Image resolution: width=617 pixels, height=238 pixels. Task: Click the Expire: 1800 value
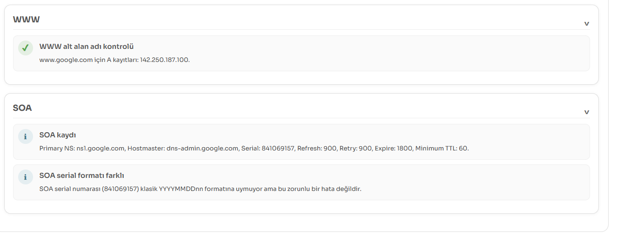(x=395, y=149)
